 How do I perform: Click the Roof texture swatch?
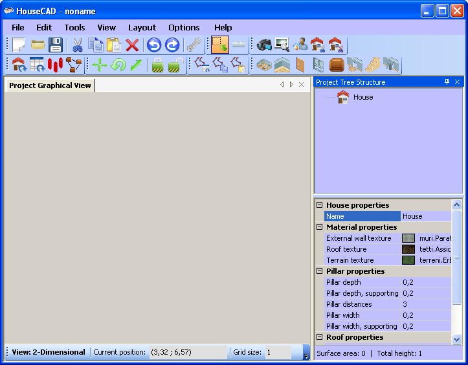[408, 249]
